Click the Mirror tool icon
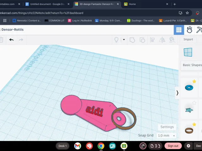 [x=162, y=40]
